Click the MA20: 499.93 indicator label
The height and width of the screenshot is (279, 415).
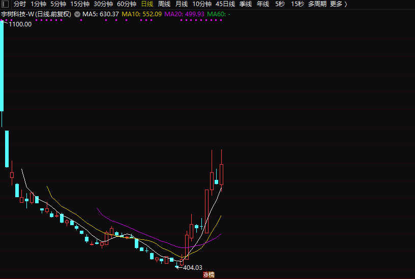click(185, 14)
